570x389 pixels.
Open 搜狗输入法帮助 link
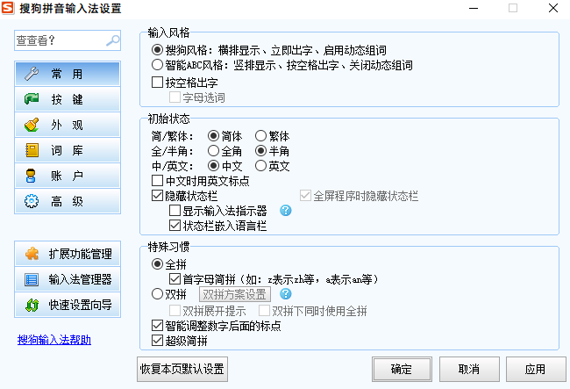54,340
